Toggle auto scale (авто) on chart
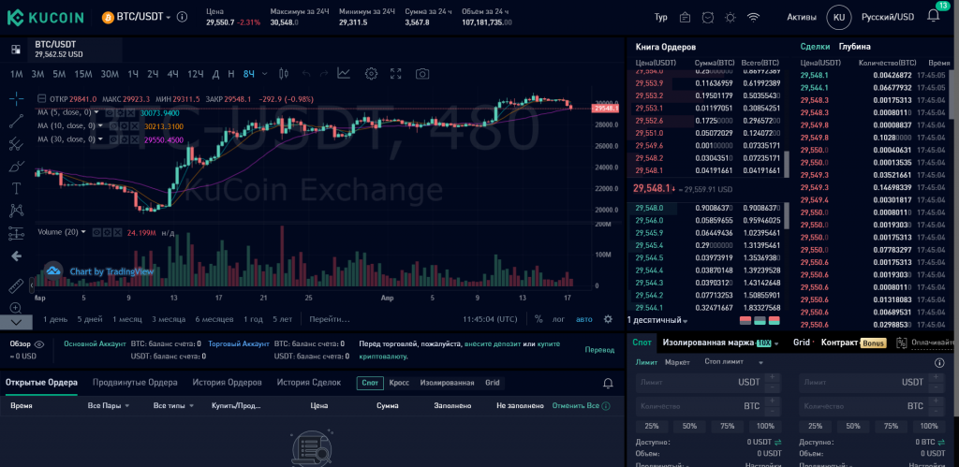The height and width of the screenshot is (467, 959). [584, 319]
